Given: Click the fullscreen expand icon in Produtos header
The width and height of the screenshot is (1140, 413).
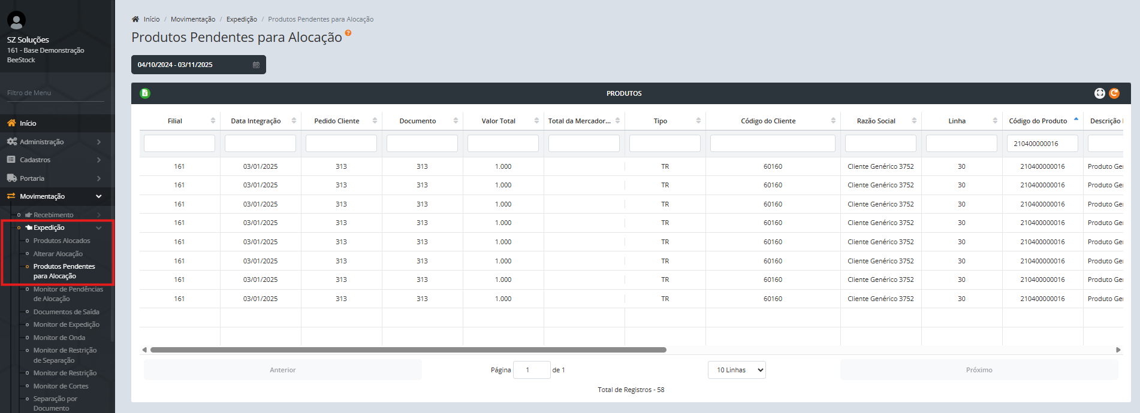Looking at the screenshot, I should 1099,93.
